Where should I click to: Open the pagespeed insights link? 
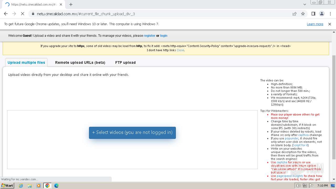click(290, 176)
